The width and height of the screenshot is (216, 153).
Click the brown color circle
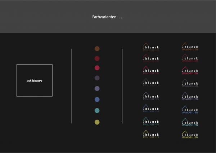coord(97,49)
